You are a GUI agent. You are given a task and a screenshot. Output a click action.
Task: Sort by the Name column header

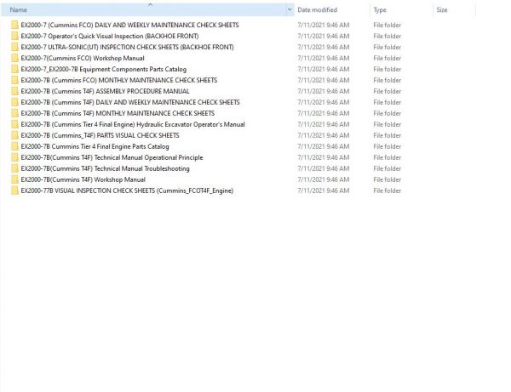(144, 10)
